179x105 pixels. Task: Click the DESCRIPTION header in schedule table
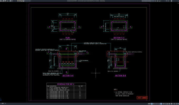coord(53,86)
